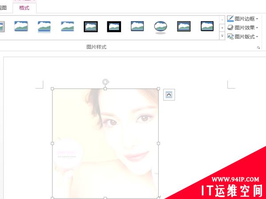266x199 pixels.
Task: Select the first rounded shadow picture style
Action: 21,26
